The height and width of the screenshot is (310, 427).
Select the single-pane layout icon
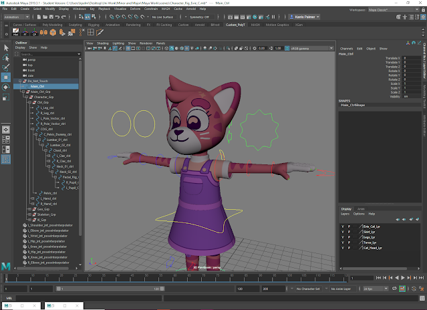(x=6, y=130)
